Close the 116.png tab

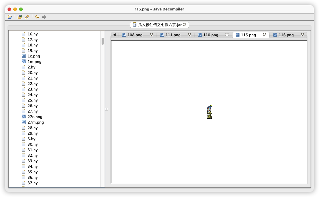click(x=302, y=35)
